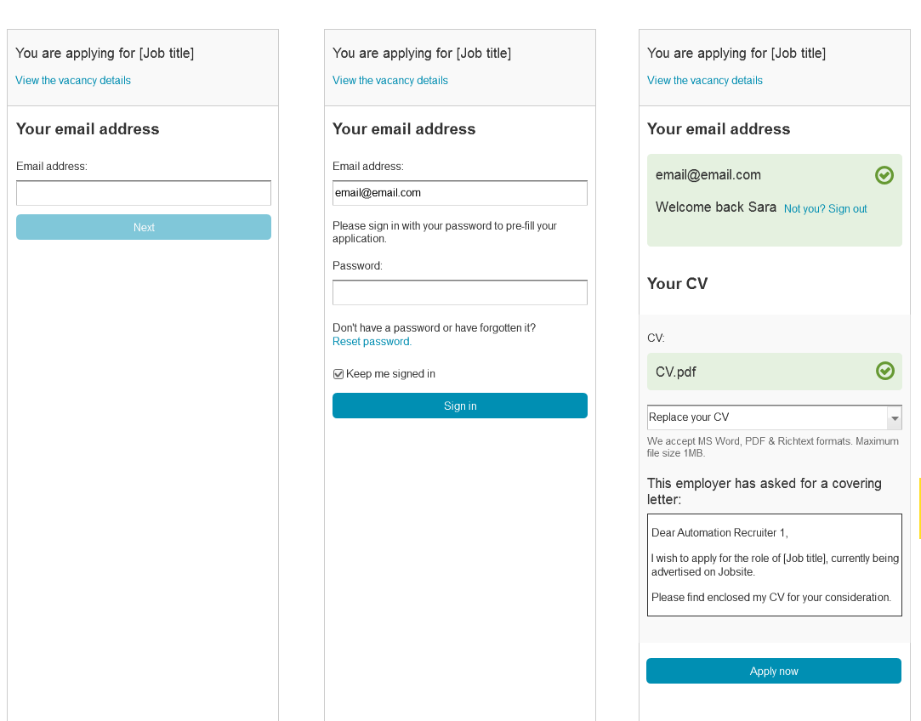Screen dimensions: 921x721
Task: Click the green checkmark in the welcome-back email box
Action: [x=884, y=175]
